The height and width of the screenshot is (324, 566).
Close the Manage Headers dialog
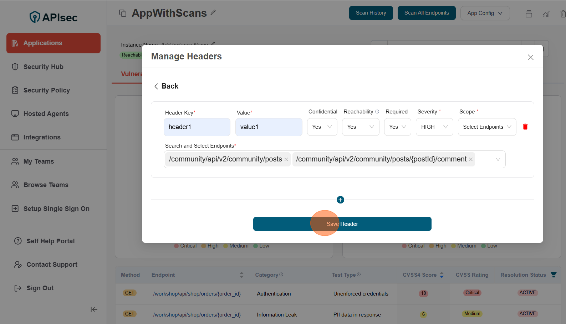pyautogui.click(x=530, y=57)
